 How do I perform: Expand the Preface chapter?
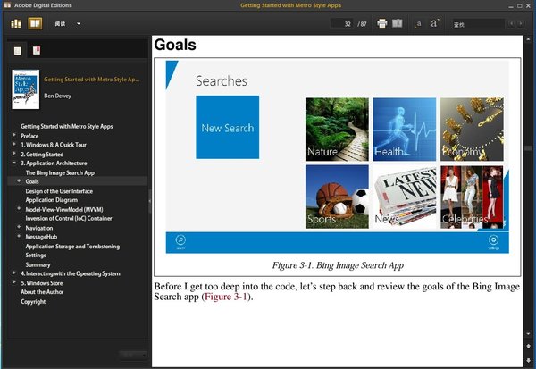pos(13,136)
